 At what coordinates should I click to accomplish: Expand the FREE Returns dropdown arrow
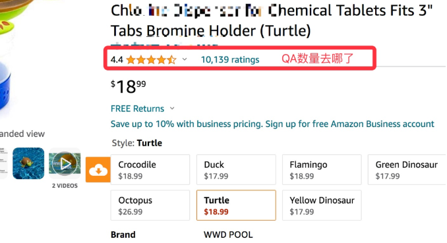pyautogui.click(x=172, y=109)
